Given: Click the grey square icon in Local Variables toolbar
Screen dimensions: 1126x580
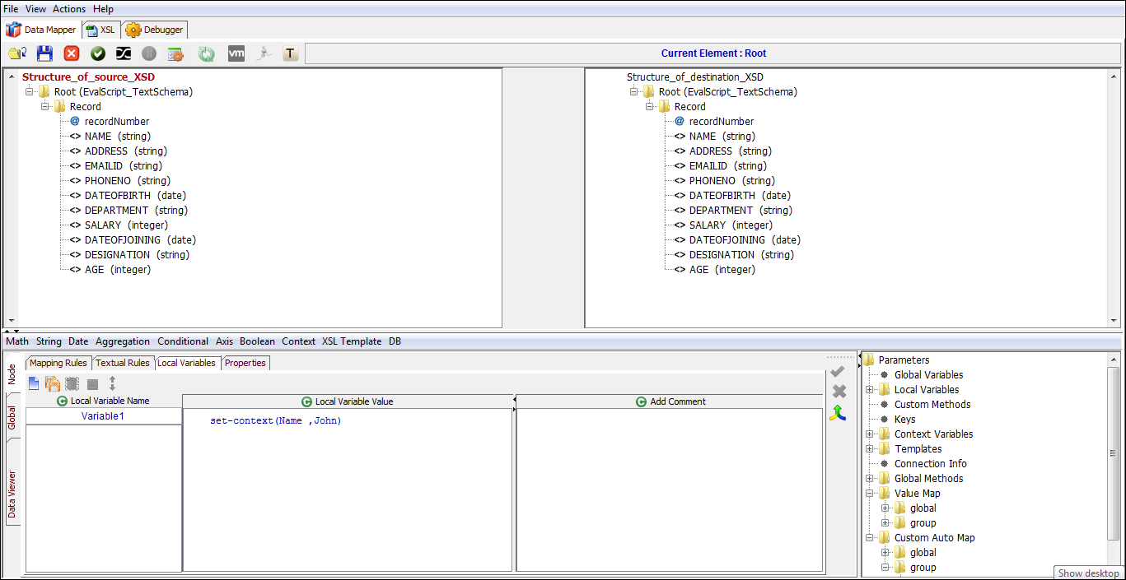Looking at the screenshot, I should point(93,384).
